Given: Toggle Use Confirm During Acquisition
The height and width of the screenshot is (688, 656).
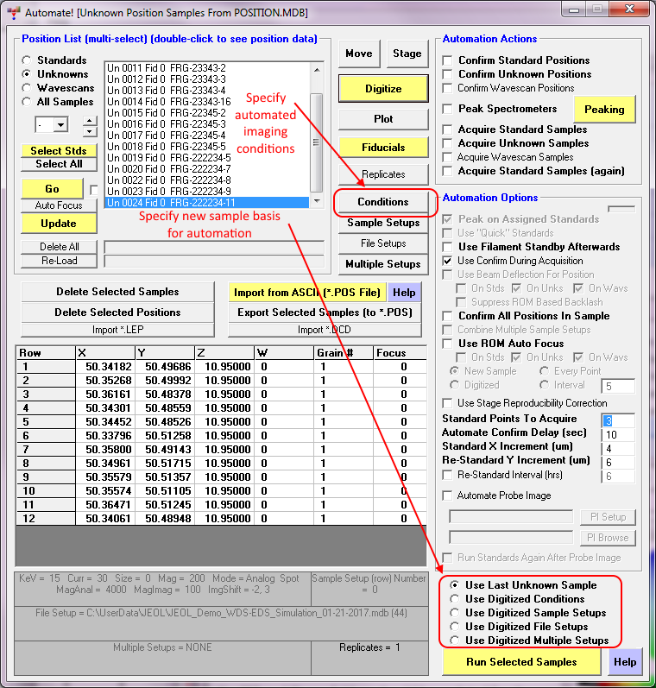Looking at the screenshot, I should point(447,261).
